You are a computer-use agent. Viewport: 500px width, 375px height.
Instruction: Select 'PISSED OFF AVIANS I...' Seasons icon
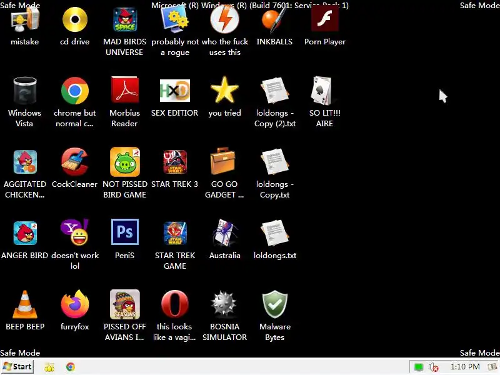[124, 304]
